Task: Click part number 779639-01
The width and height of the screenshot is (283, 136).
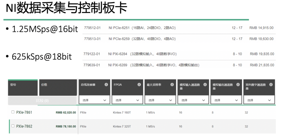Action: click(x=92, y=65)
